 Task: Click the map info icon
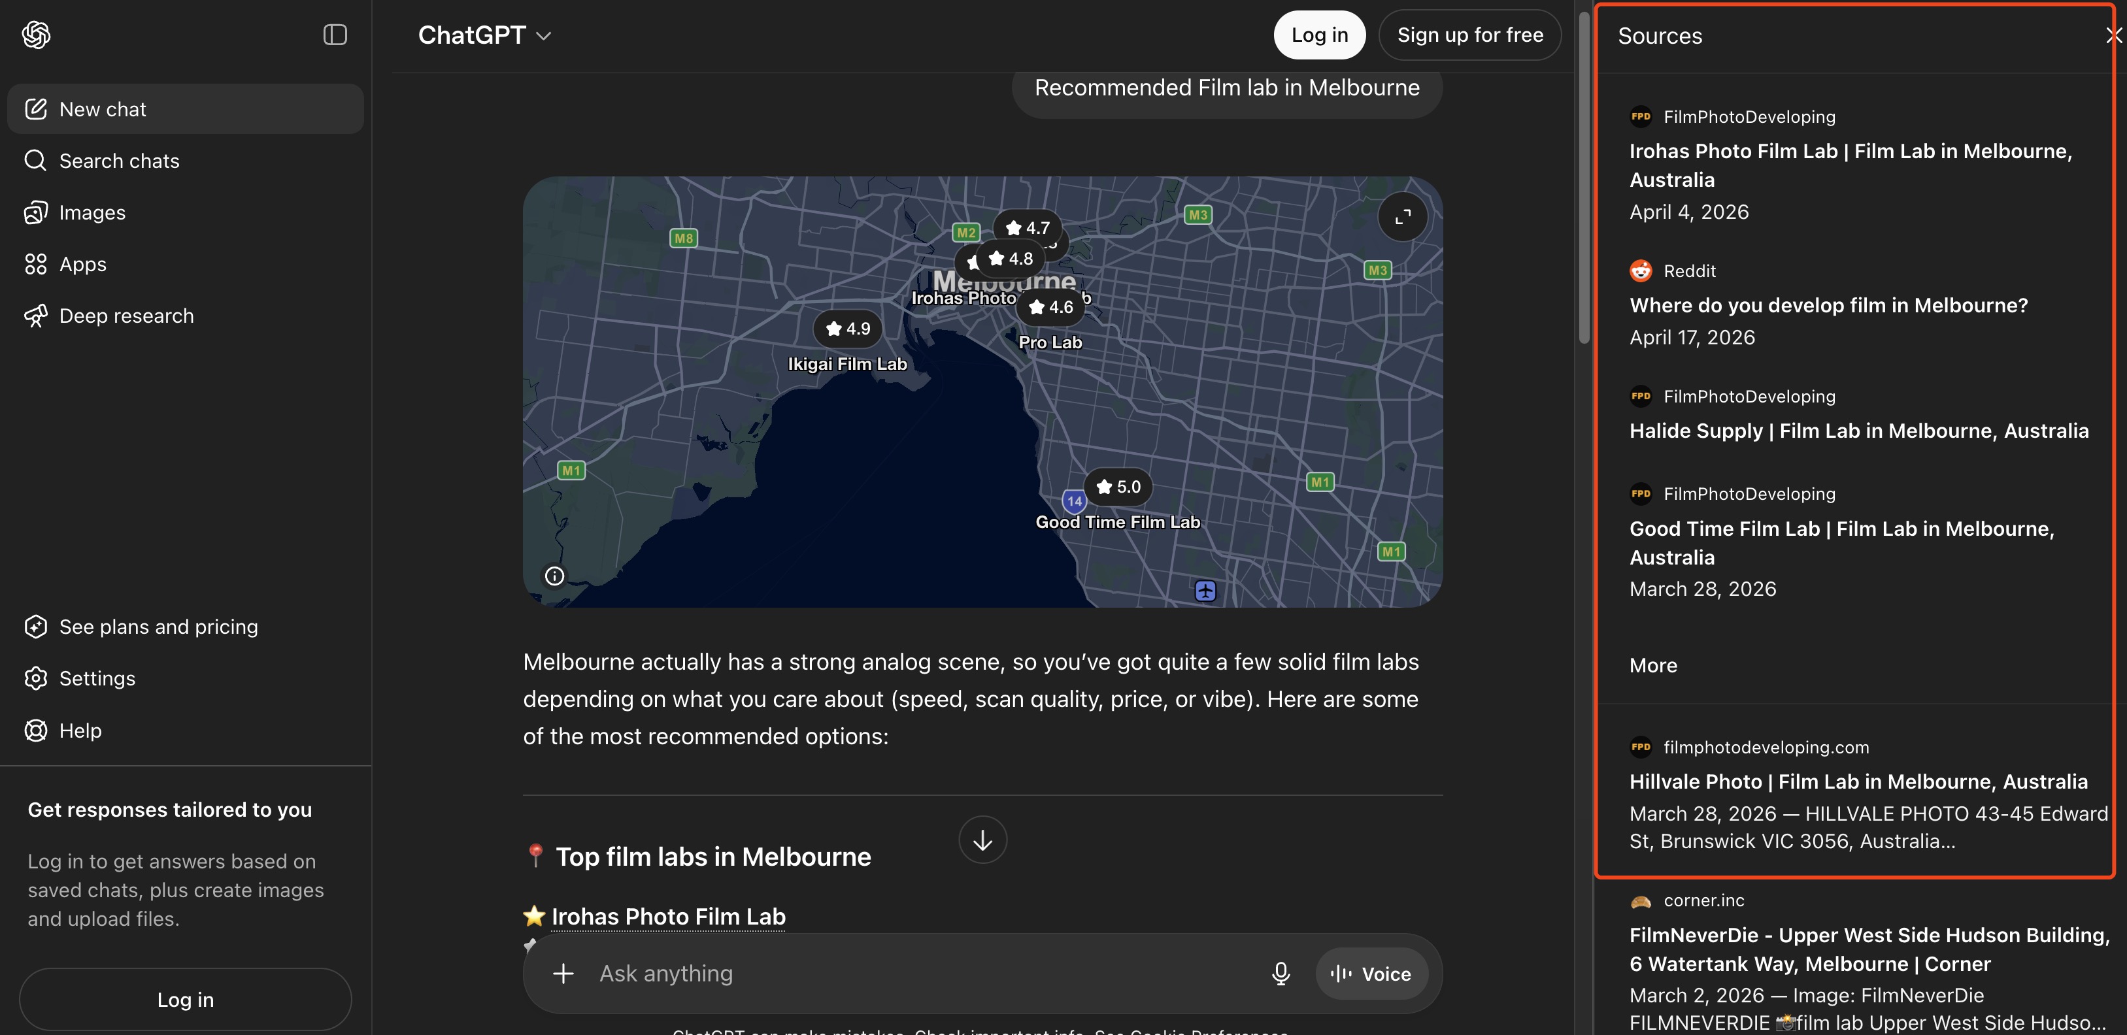pos(555,576)
